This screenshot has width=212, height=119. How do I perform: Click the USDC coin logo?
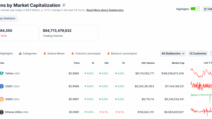(x=2, y=86)
